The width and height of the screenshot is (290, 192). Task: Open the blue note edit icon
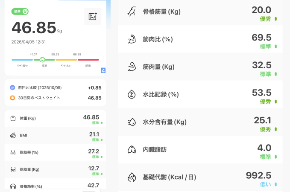[x=103, y=70]
